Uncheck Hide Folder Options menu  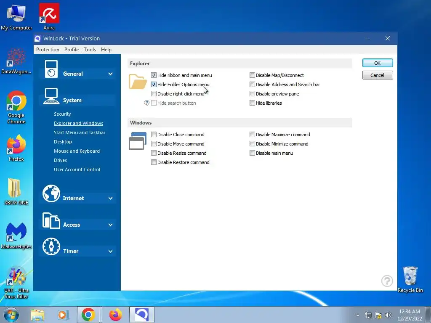coord(154,84)
